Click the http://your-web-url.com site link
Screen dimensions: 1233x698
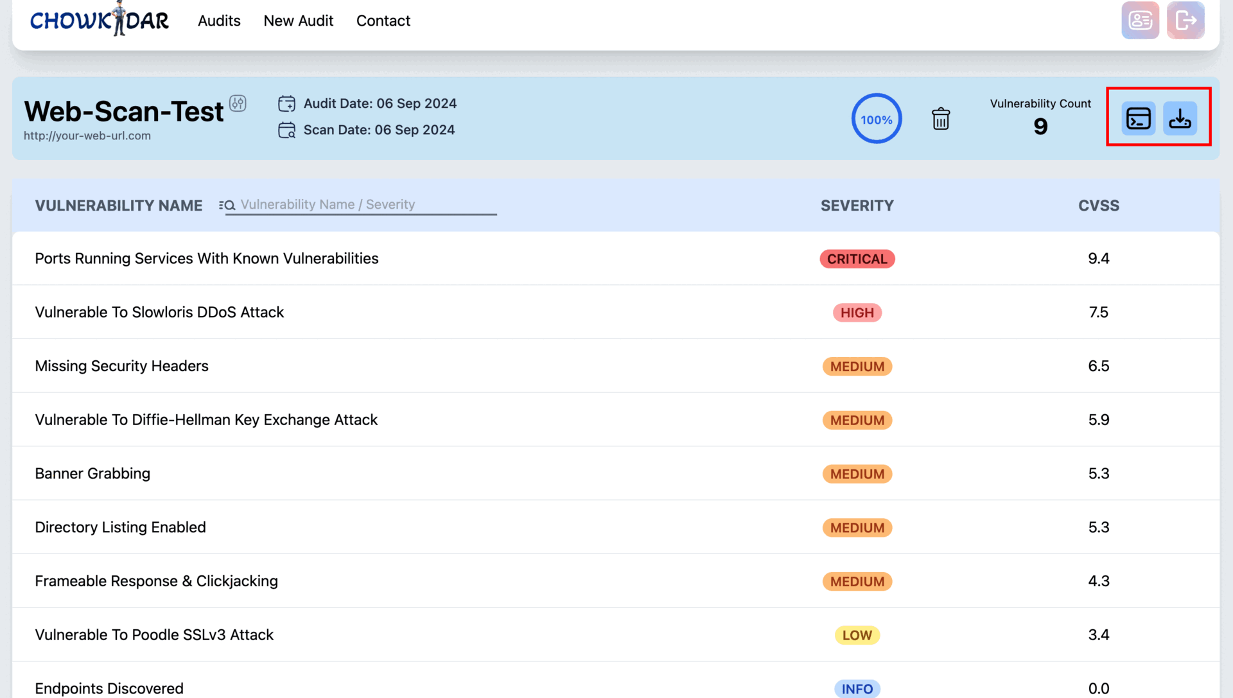tap(87, 135)
